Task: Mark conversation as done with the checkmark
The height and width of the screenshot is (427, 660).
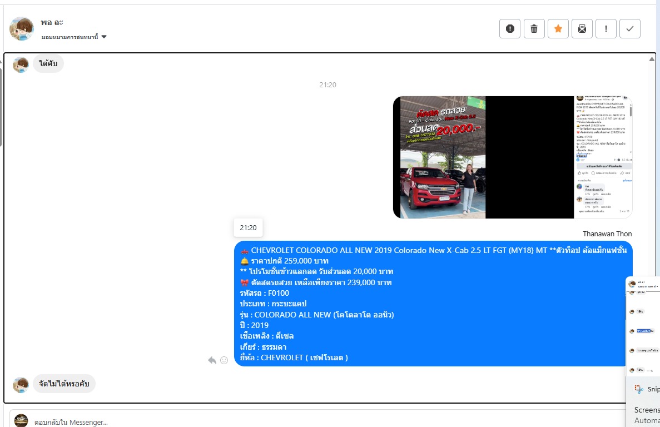Action: [630, 28]
